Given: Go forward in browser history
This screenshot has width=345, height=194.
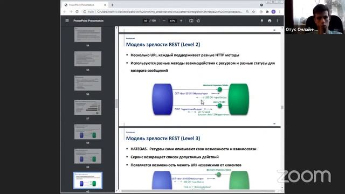Looking at the screenshot, I should (71, 12).
